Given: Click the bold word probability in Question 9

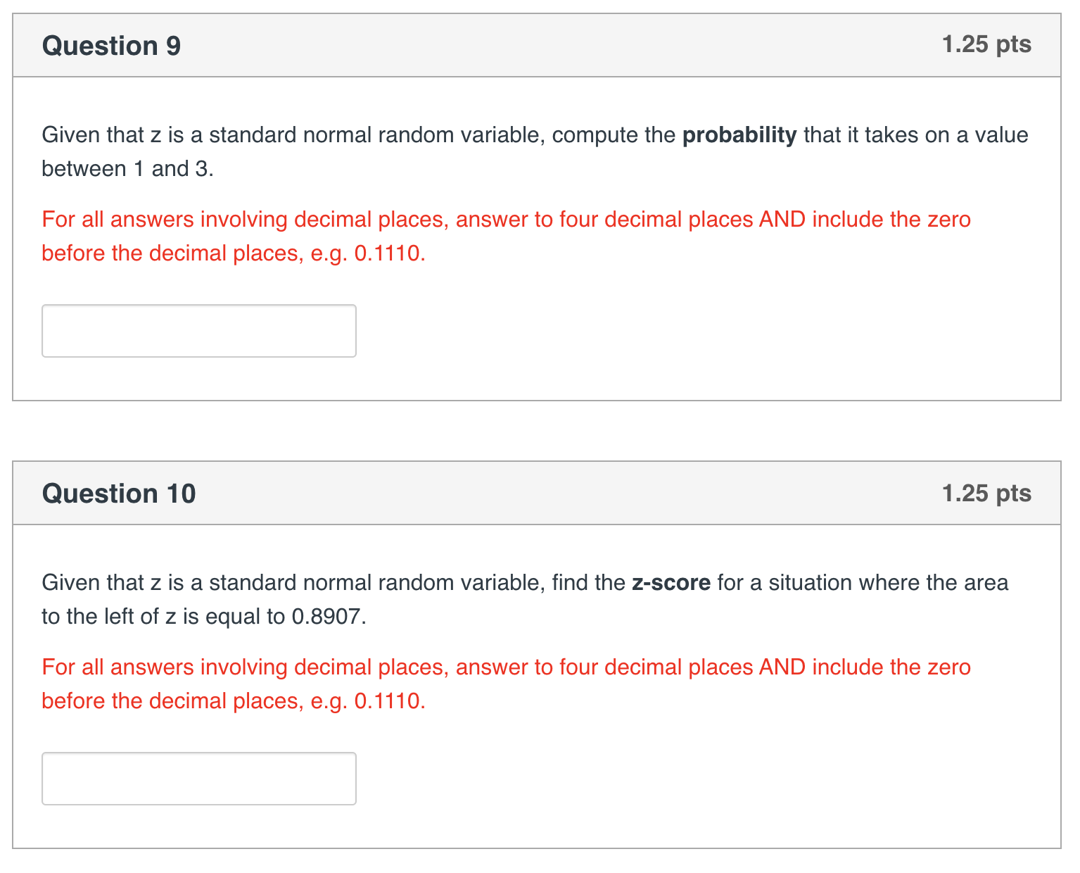Looking at the screenshot, I should click(740, 134).
